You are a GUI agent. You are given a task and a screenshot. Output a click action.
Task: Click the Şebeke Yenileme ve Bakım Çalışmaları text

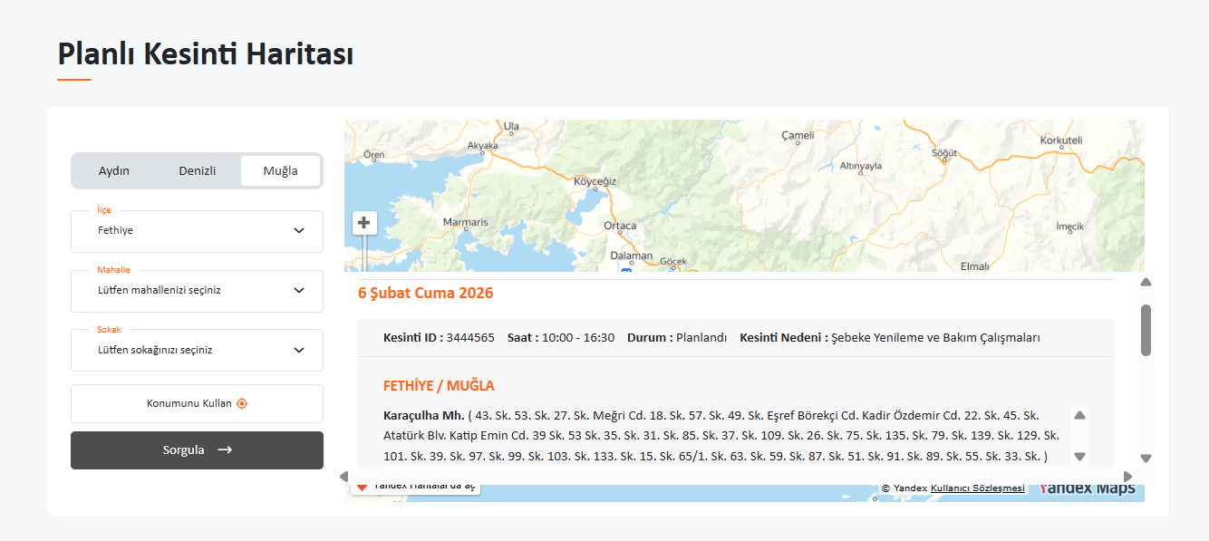(935, 338)
